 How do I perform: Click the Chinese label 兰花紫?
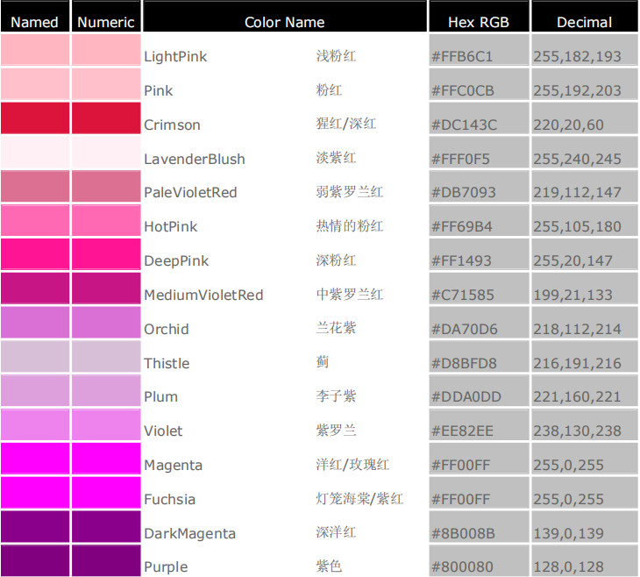(x=336, y=328)
